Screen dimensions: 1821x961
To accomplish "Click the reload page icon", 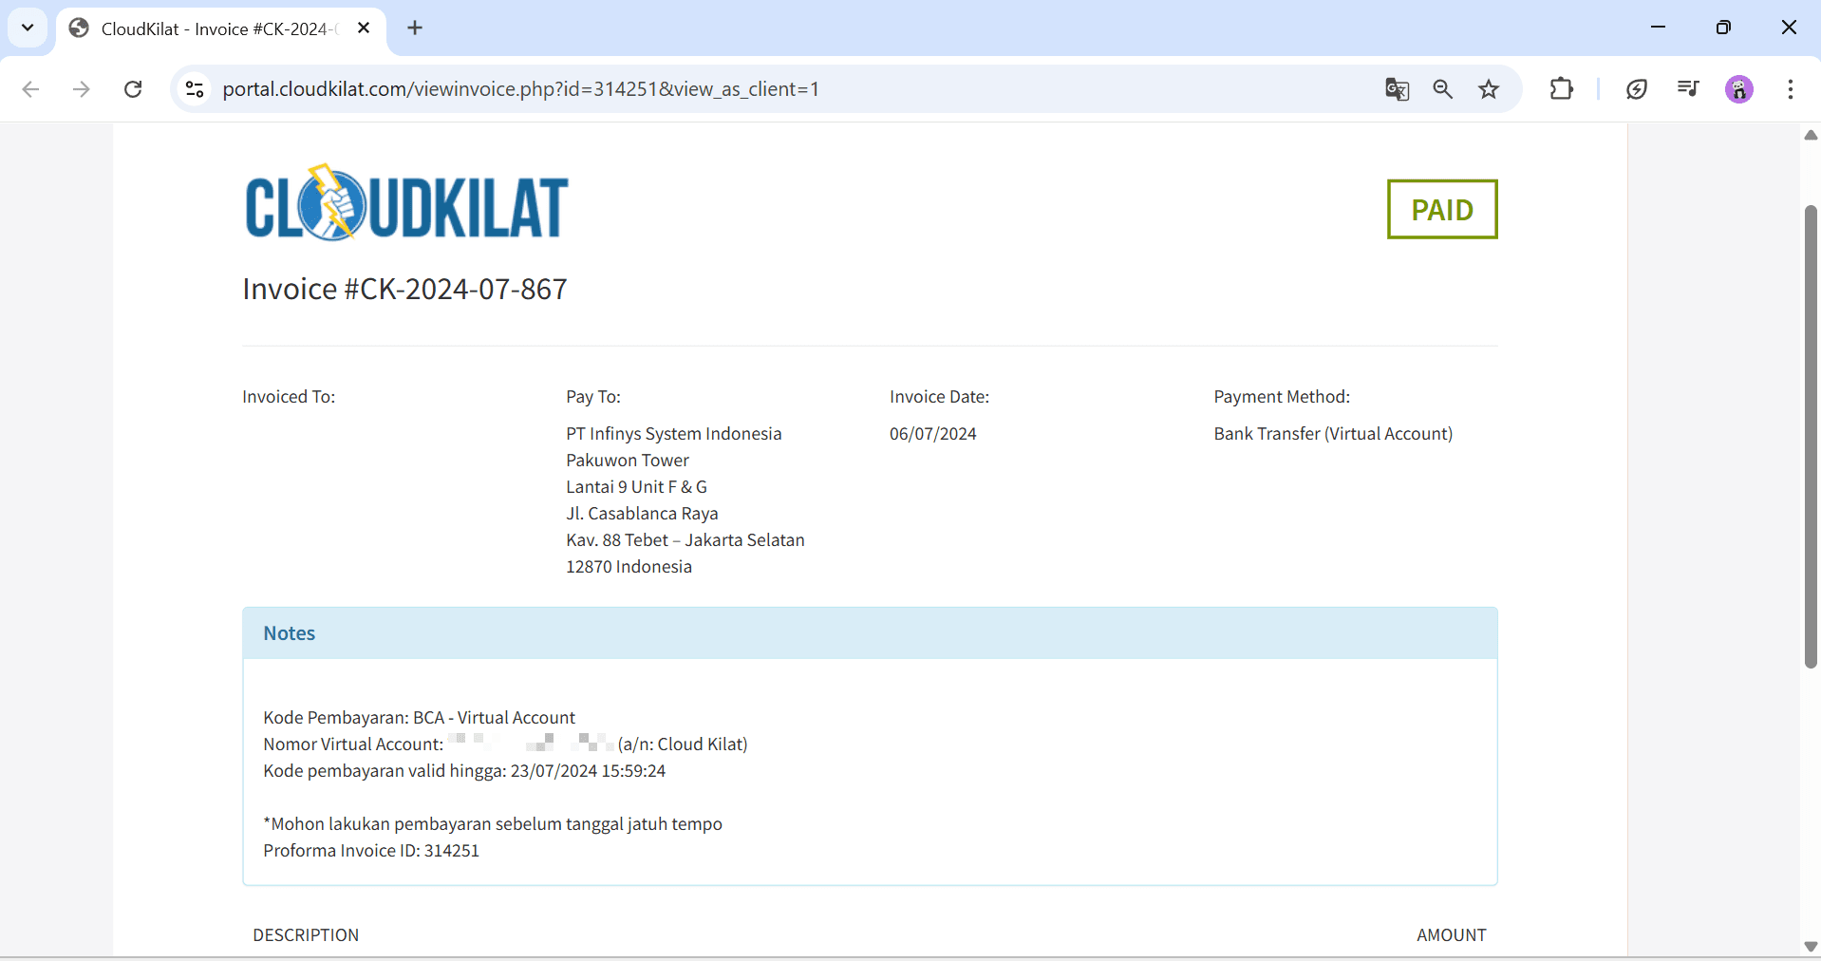I will [133, 88].
